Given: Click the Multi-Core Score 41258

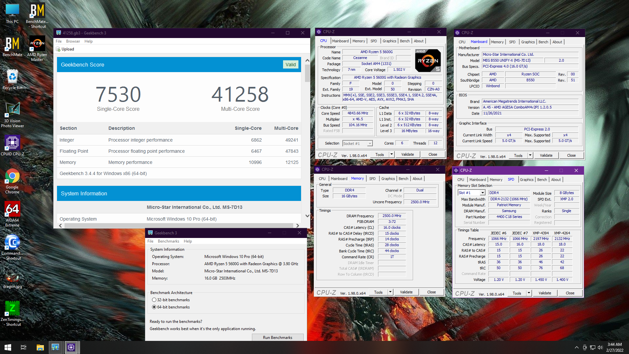Looking at the screenshot, I should 240,94.
